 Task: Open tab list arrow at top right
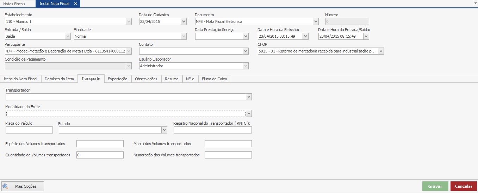[x=476, y=2]
